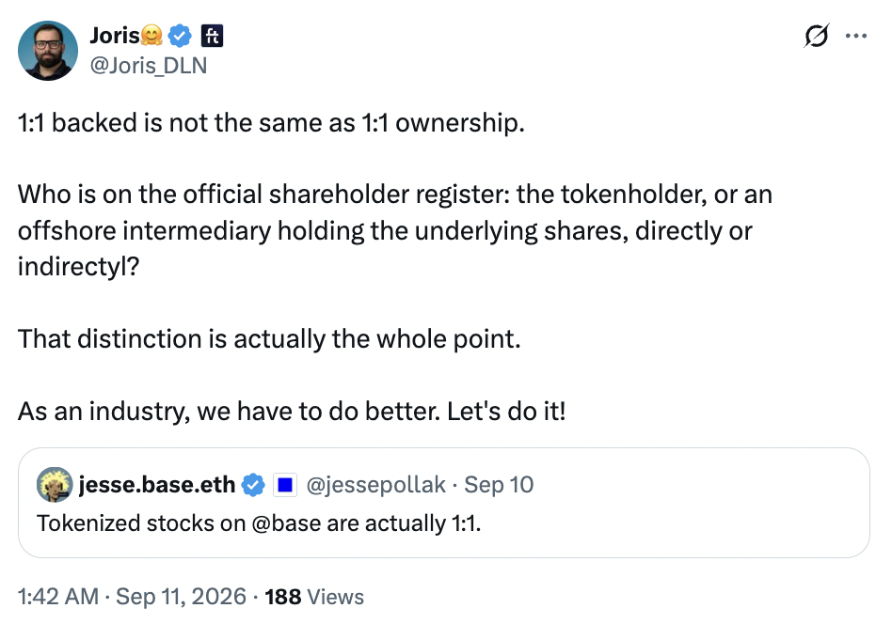Open the three-dot more options menu

click(855, 36)
